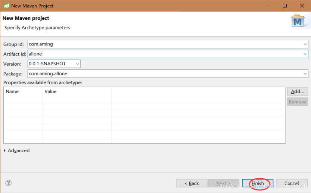Click the Artifact Id field containing allone
Screen dimensions: 311x193
coord(168,54)
